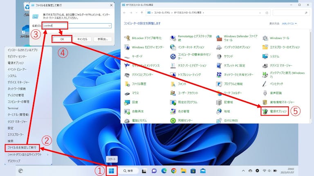The height and width of the screenshot is (176, 314).
Task: Open the 表示方法 大きいアイコン dropdown
Action: [x=289, y=24]
